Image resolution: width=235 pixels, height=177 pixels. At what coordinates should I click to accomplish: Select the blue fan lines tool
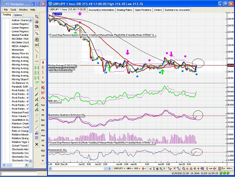point(37,132)
